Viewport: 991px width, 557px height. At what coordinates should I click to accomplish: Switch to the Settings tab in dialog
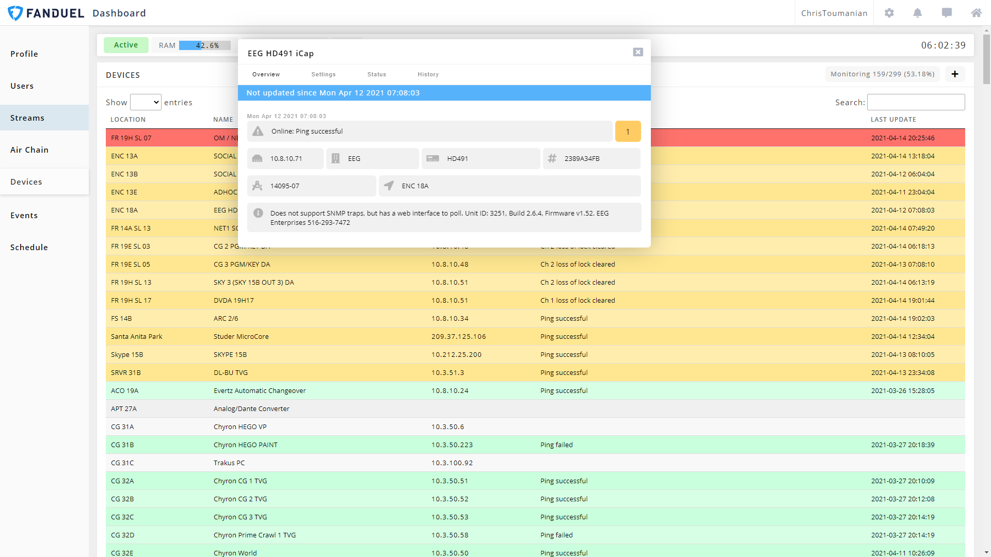point(324,74)
